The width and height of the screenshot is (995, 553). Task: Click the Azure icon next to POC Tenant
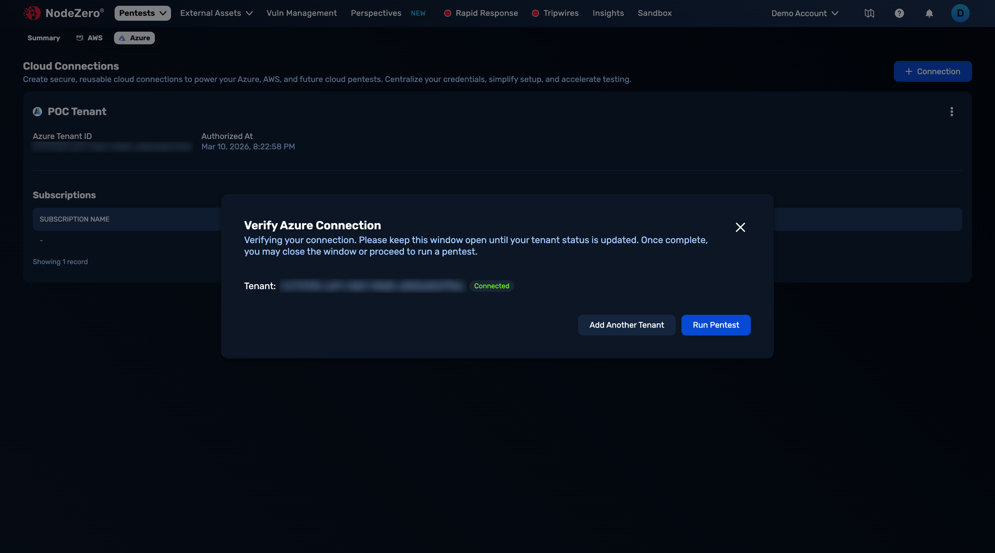[37, 112]
